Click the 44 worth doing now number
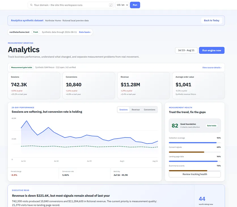The height and width of the screenshot is (207, 237). tap(202, 199)
